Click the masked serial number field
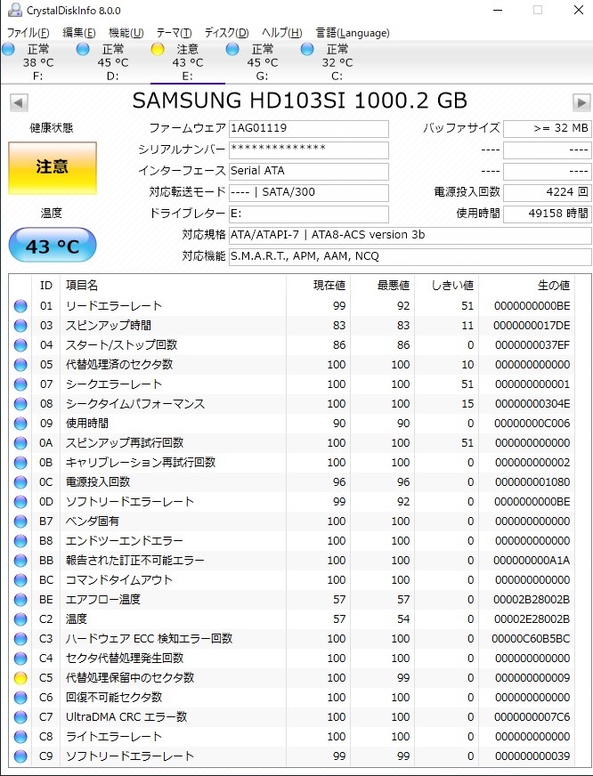Viewport: 593px width, 776px height. click(308, 150)
